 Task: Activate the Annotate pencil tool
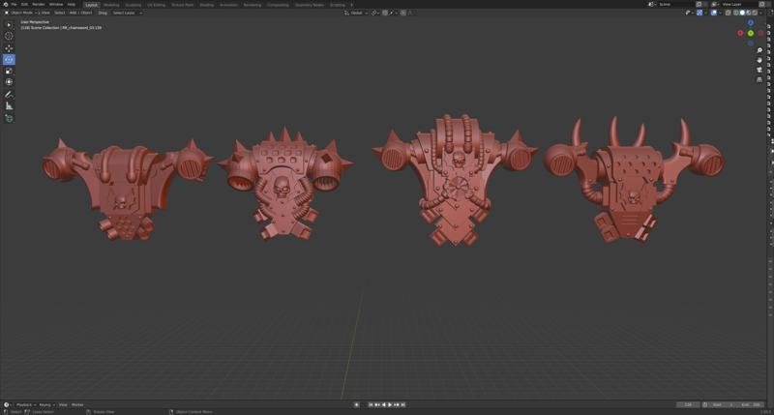[9, 94]
